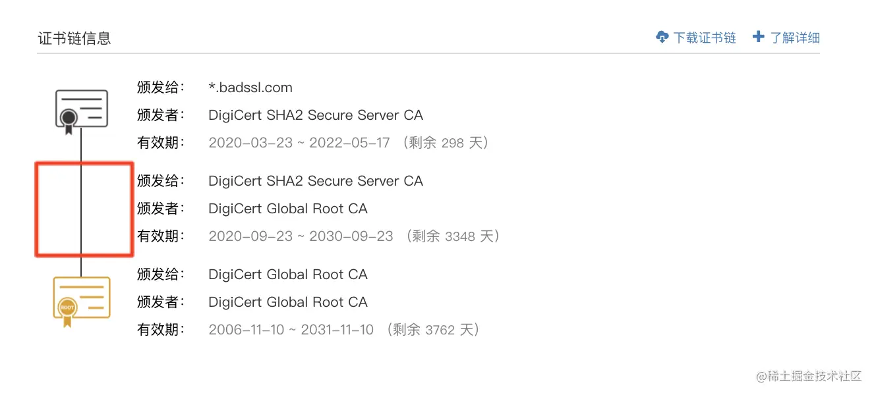This screenshot has height=395, width=874.
Task: Click the root certificate's 颁发给 name
Action: pos(287,275)
